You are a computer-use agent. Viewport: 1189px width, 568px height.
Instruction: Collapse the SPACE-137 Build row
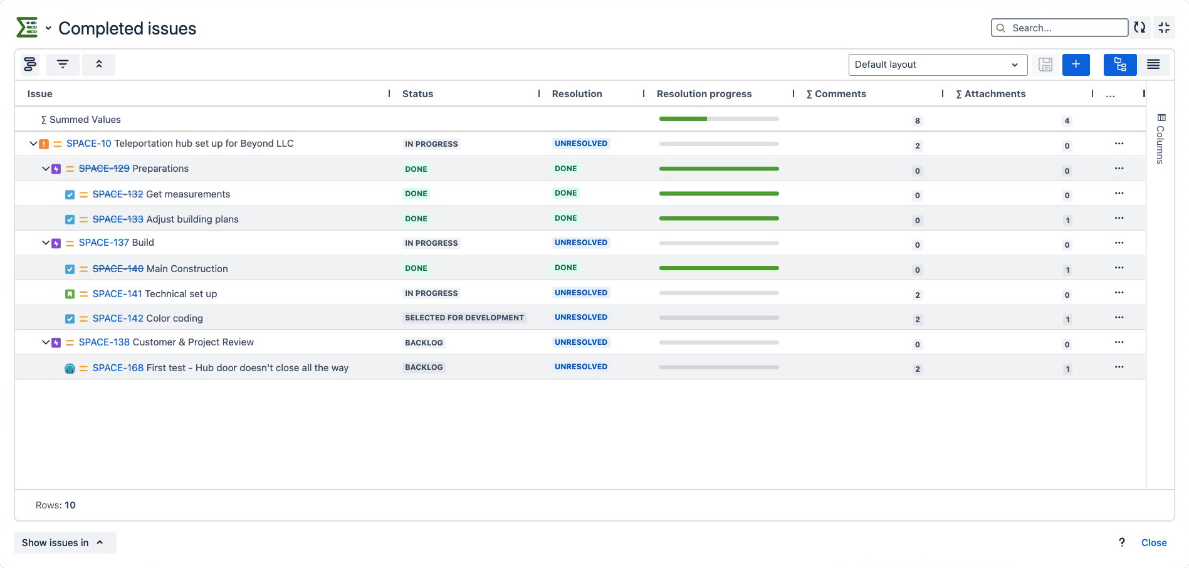click(x=46, y=243)
